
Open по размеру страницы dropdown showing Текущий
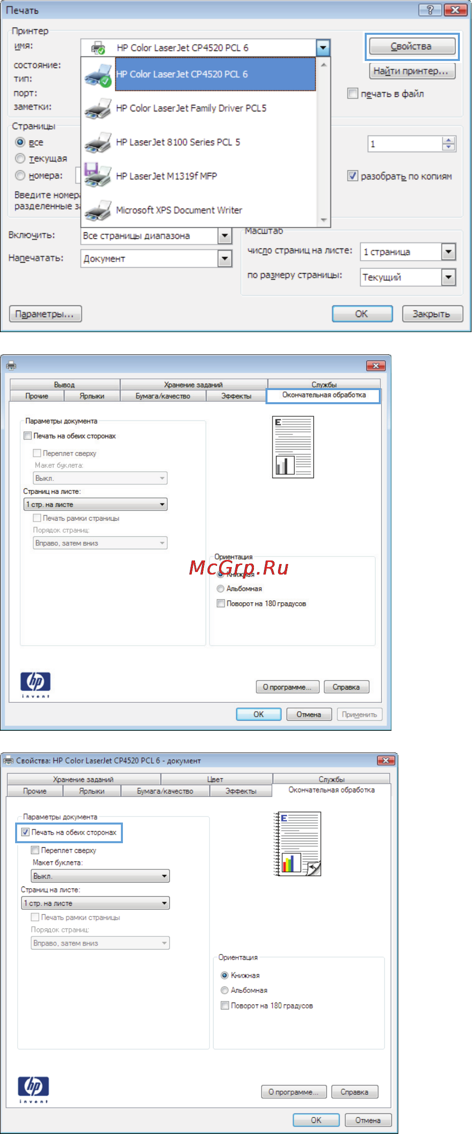[448, 277]
